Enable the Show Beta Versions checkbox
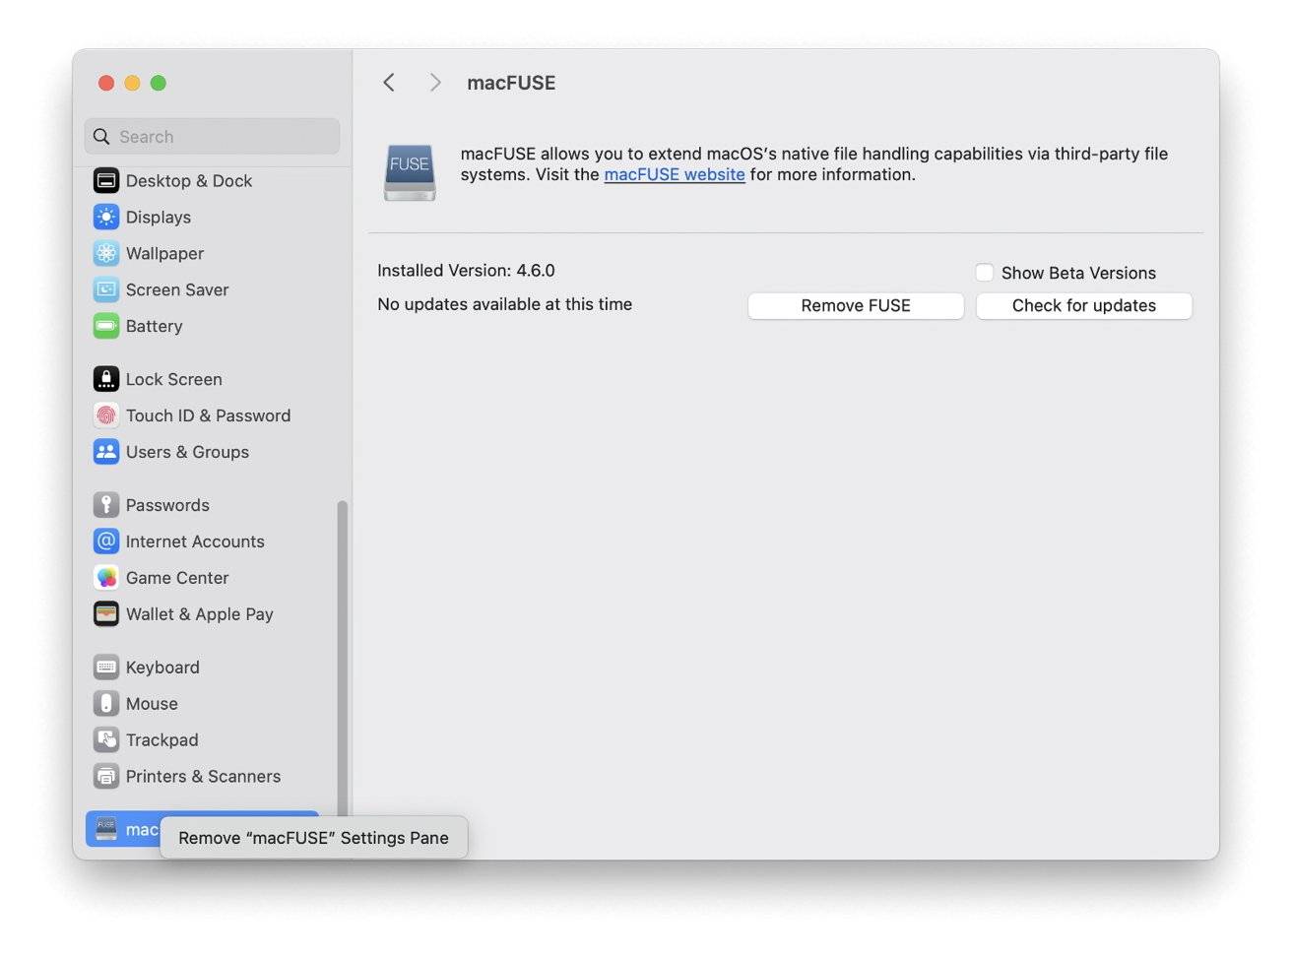 tap(984, 273)
